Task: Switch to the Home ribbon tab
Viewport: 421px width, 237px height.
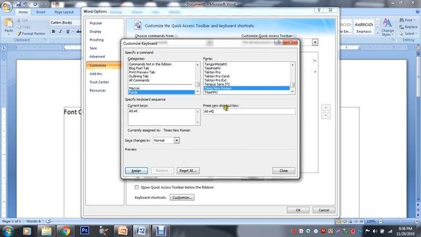Action: click(x=23, y=12)
